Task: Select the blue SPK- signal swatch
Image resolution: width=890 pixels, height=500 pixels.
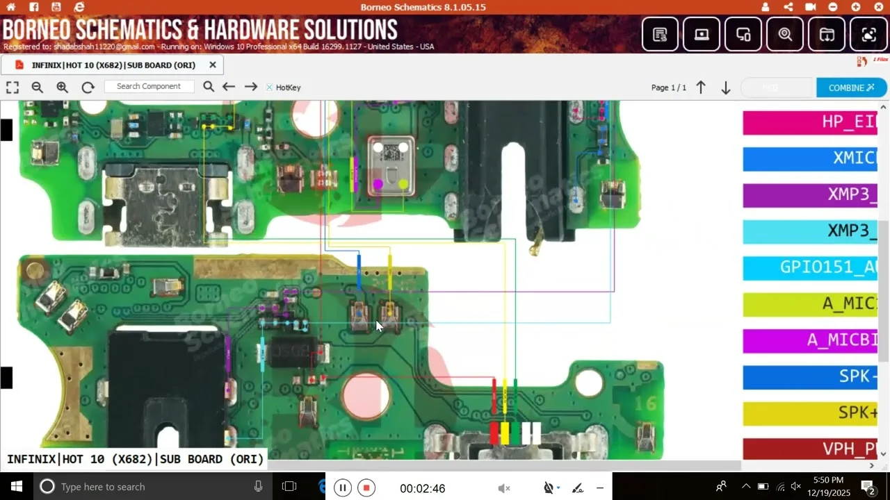Action: tap(810, 377)
